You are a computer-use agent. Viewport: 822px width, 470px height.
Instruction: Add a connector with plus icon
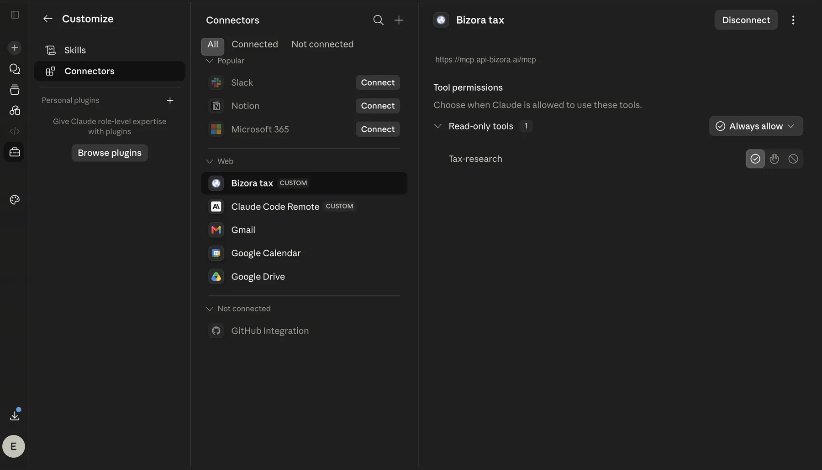tap(399, 20)
